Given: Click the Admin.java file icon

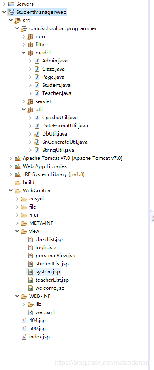Looking at the screenshot, I should pos(37,61).
